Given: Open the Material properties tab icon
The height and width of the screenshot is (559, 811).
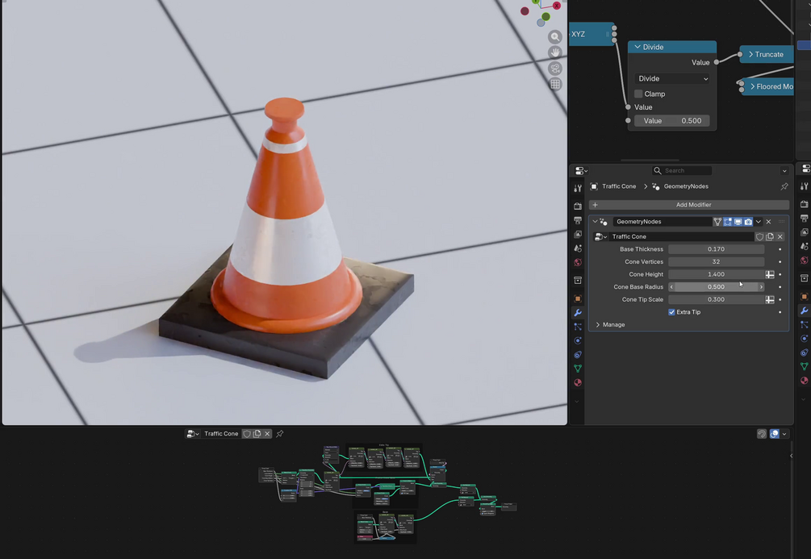Looking at the screenshot, I should pyautogui.click(x=578, y=382).
